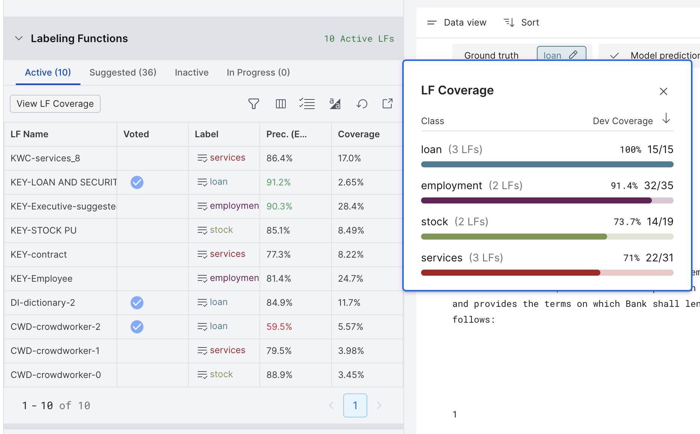Click label icon in CWD-crowdworker-1 row
Screen dimensions: 700x434
[202, 351]
